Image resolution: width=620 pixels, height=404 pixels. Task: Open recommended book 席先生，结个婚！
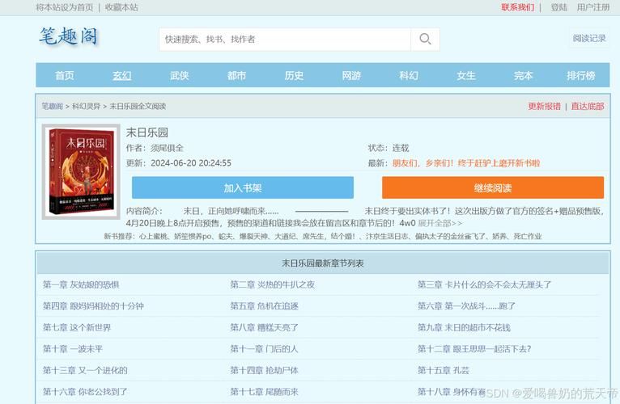coord(329,237)
